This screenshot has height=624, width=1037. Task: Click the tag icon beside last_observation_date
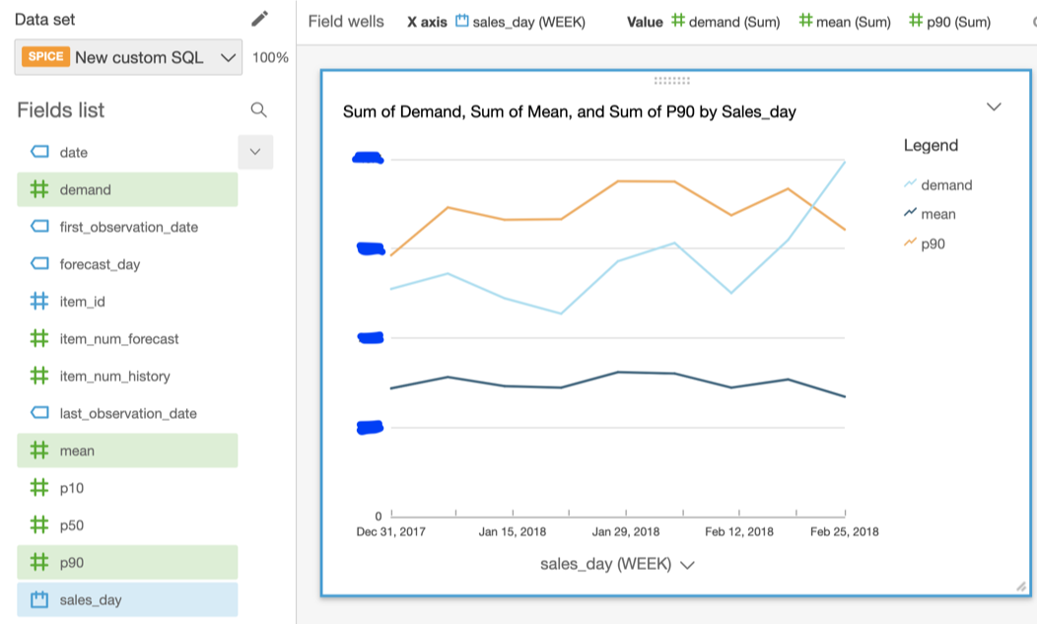click(x=39, y=414)
